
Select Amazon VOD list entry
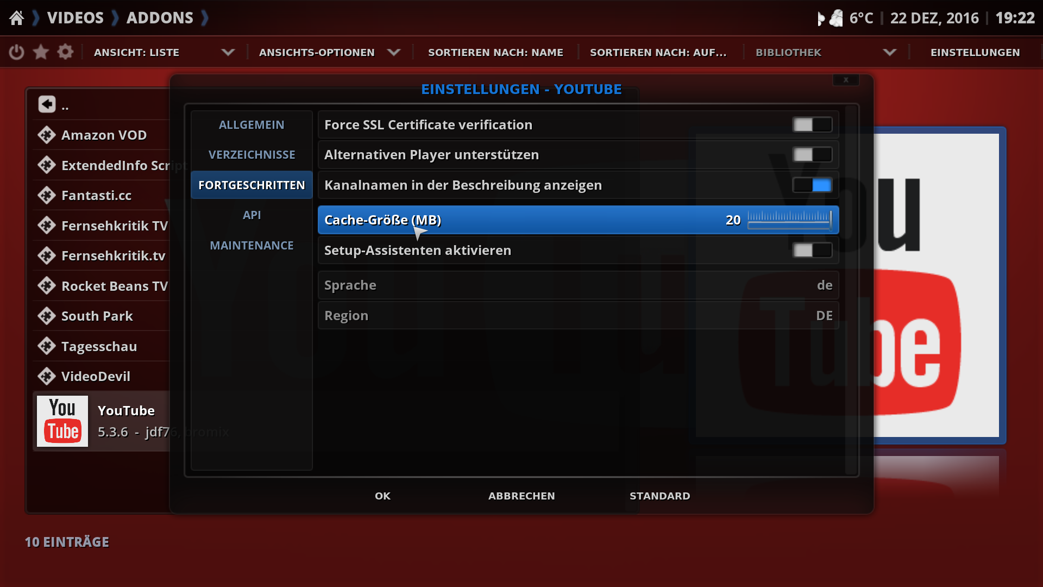[102, 135]
